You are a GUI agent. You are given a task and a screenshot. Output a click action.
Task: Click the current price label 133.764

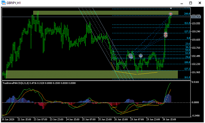196,17
